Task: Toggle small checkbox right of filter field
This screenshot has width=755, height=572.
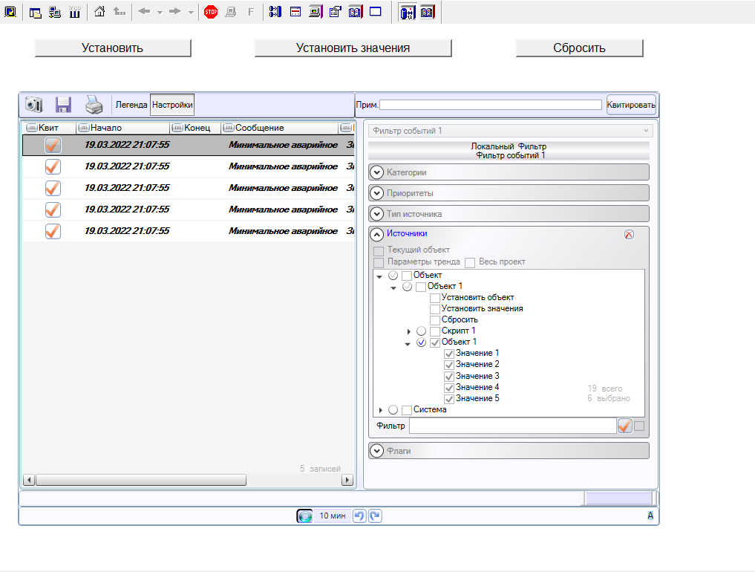Action: pos(639,426)
